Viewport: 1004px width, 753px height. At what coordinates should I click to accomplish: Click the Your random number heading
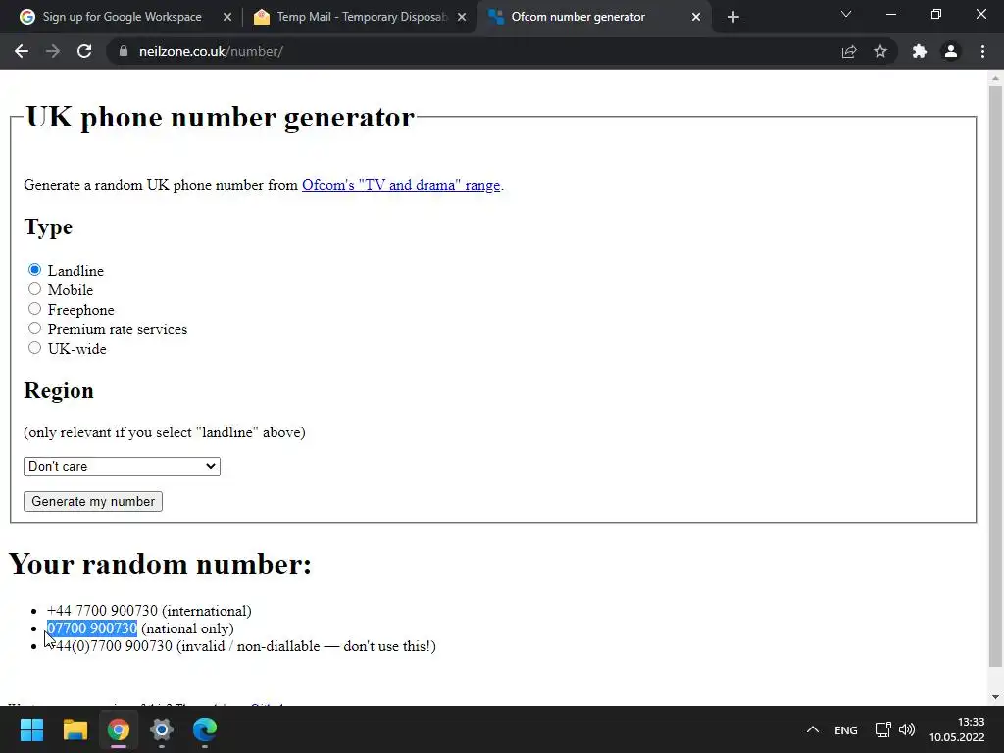(160, 564)
